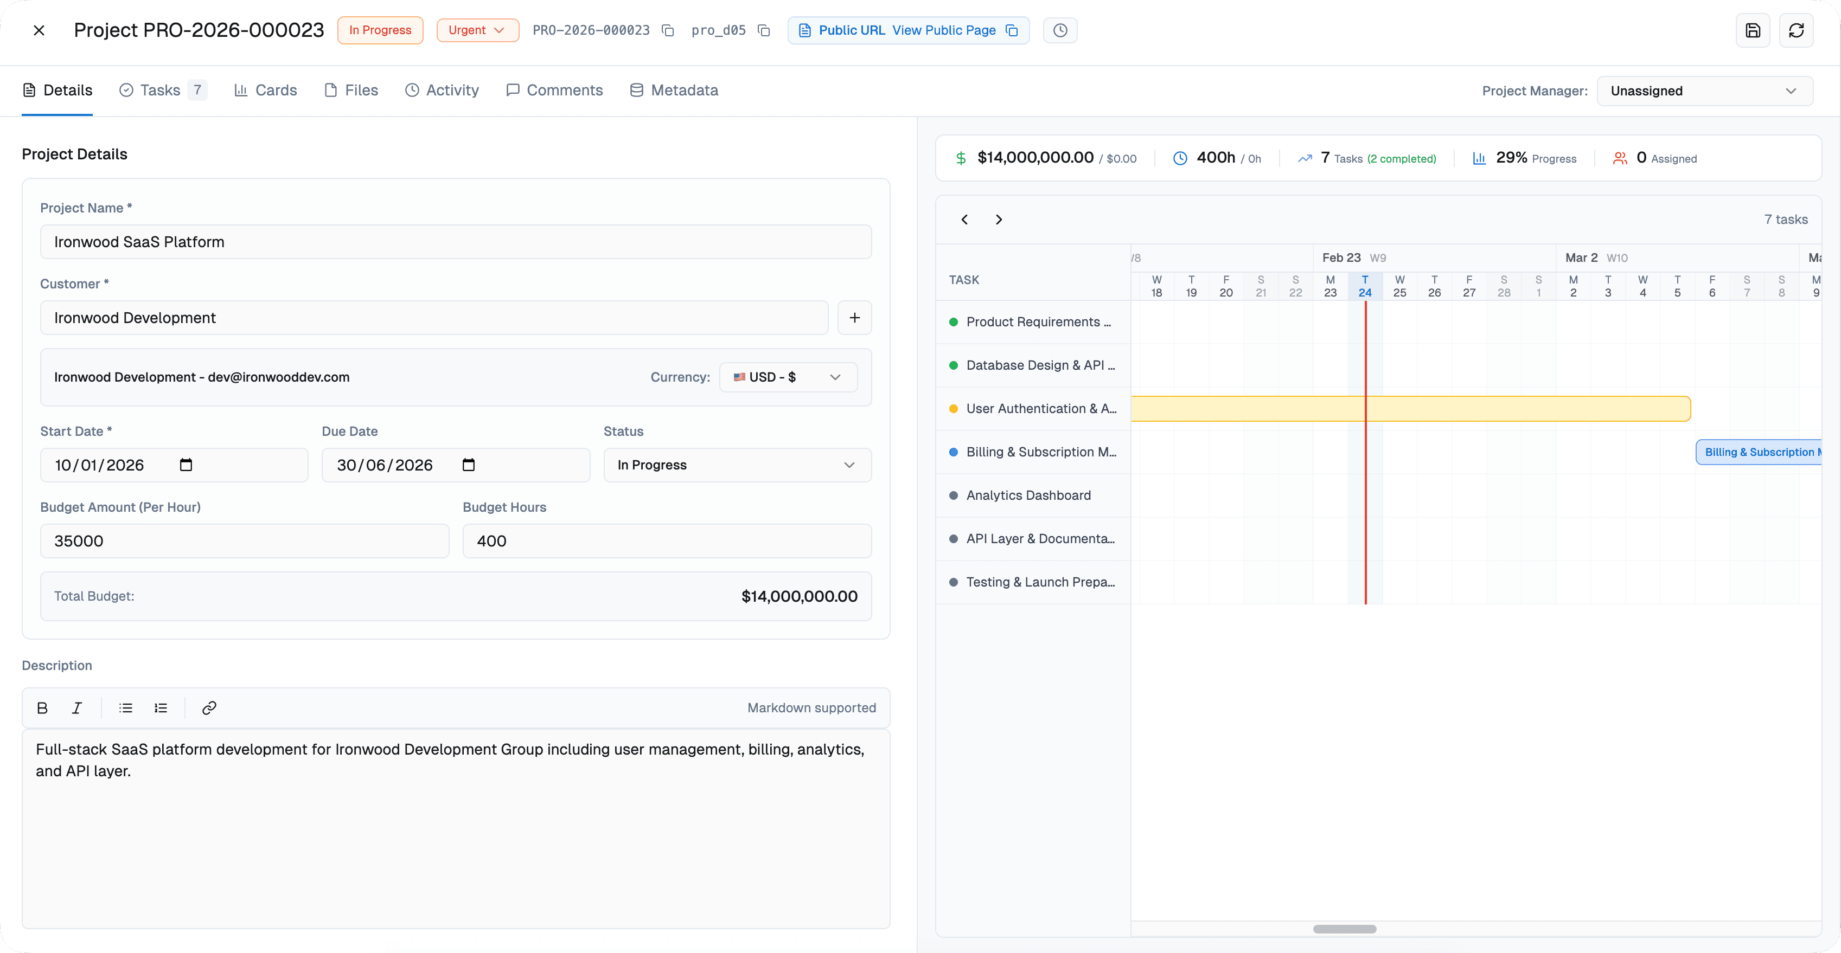Open the Status dropdown showing In Progress

[737, 465]
